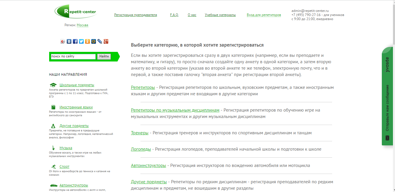The image size is (395, 192).
Task: Click the Facebook share icon
Action: [75, 41]
